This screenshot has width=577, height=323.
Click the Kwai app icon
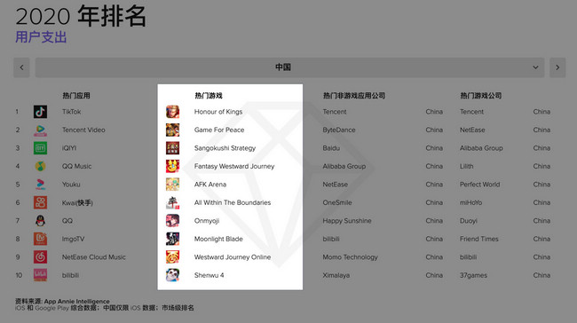point(40,202)
